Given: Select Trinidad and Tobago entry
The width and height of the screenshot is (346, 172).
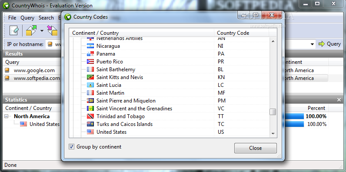Looking at the screenshot, I should [x=120, y=116].
